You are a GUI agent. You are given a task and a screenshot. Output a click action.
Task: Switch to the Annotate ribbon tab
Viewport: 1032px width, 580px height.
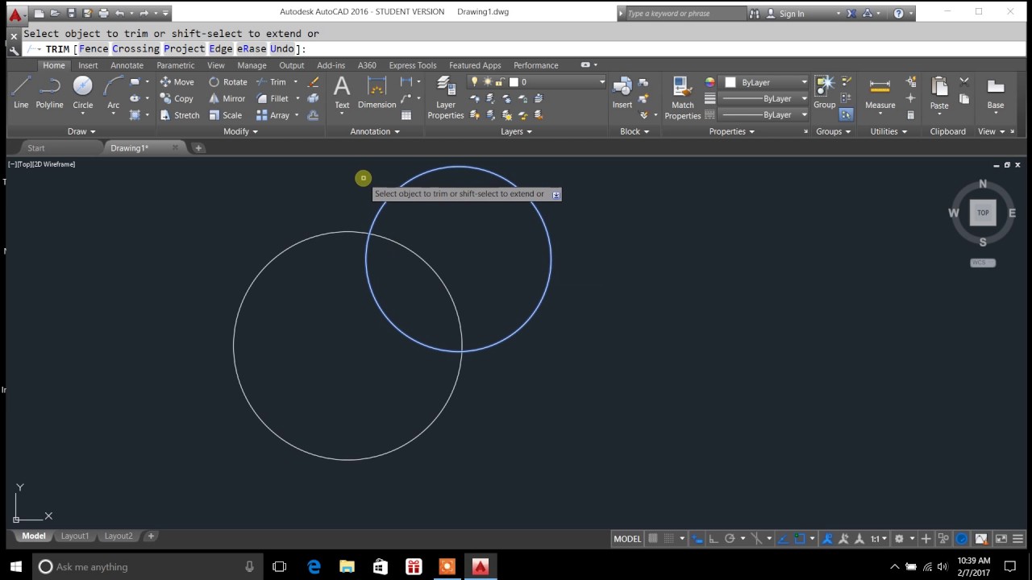(127, 65)
